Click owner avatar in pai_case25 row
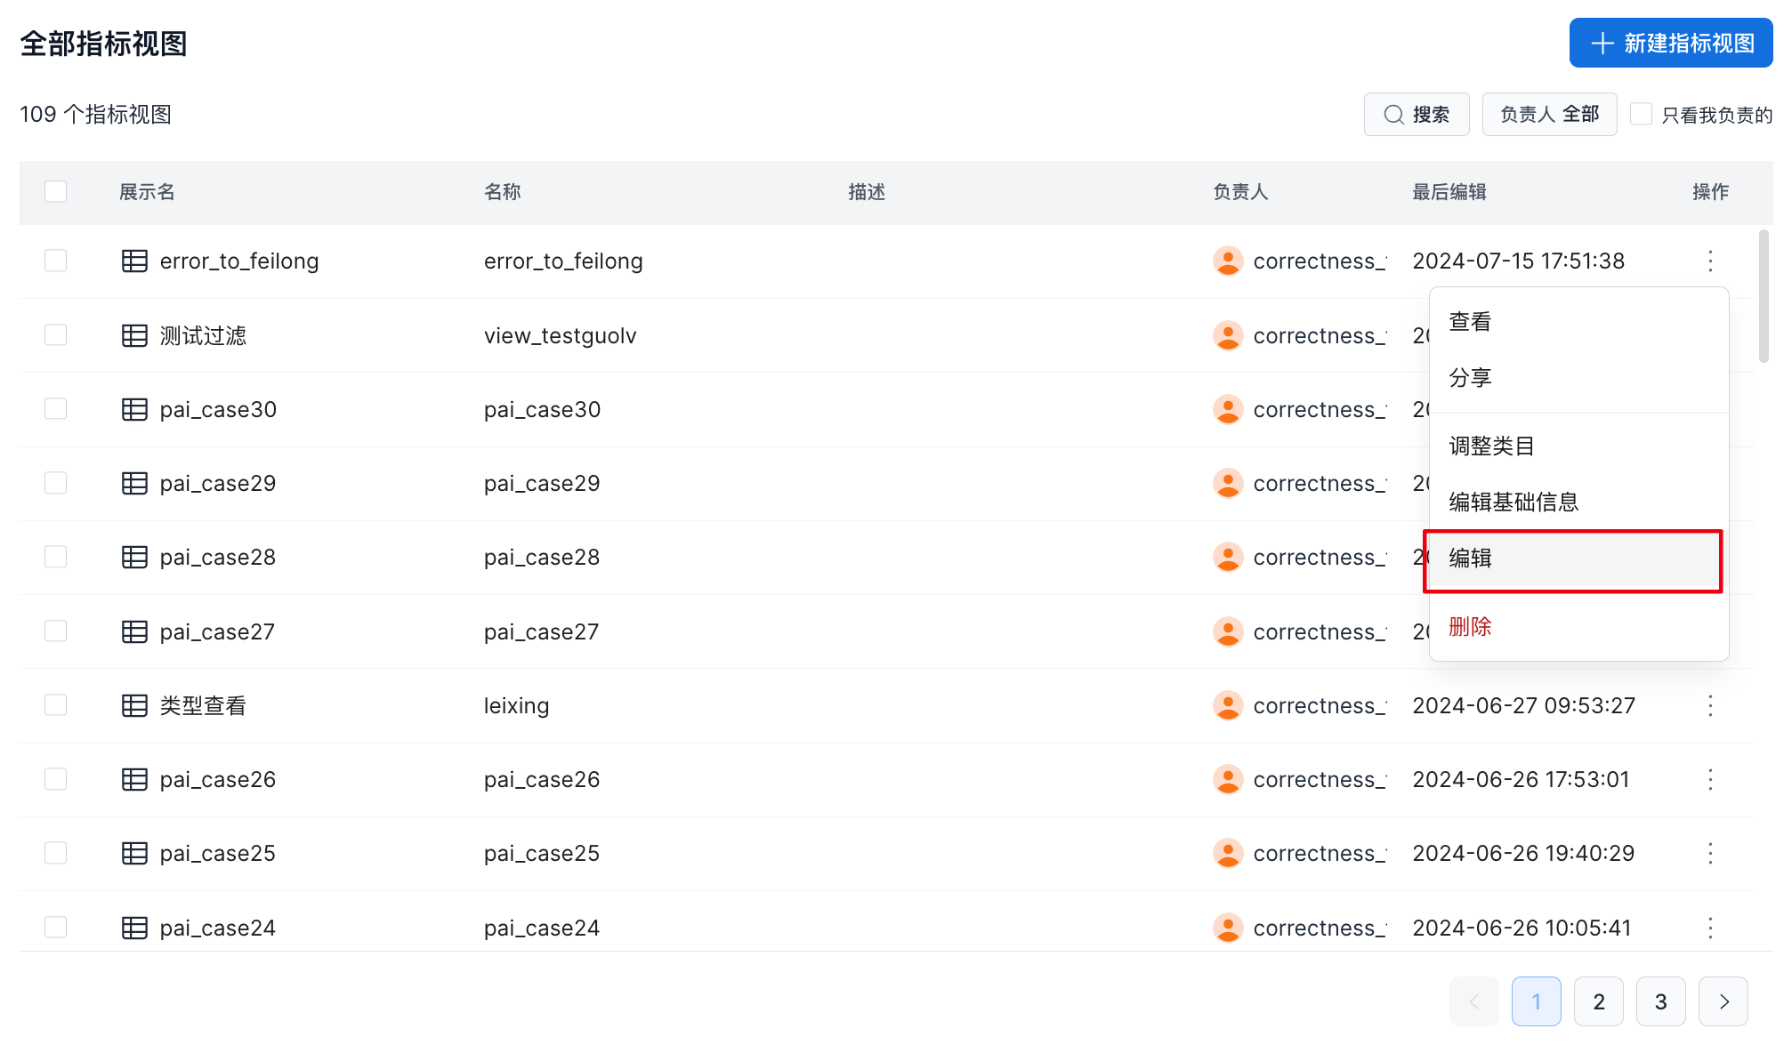The height and width of the screenshot is (1053, 1792). (1228, 853)
